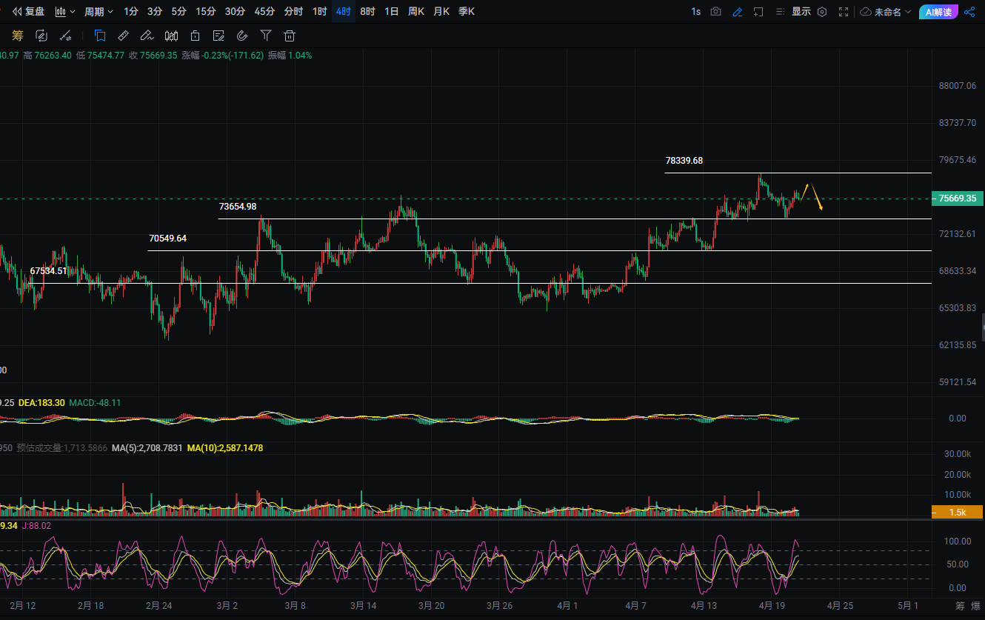Select the 15分 timeframe tab

(x=206, y=12)
